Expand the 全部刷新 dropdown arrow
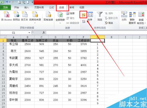This screenshot has width=147, height=108. pyautogui.click(x=60, y=23)
